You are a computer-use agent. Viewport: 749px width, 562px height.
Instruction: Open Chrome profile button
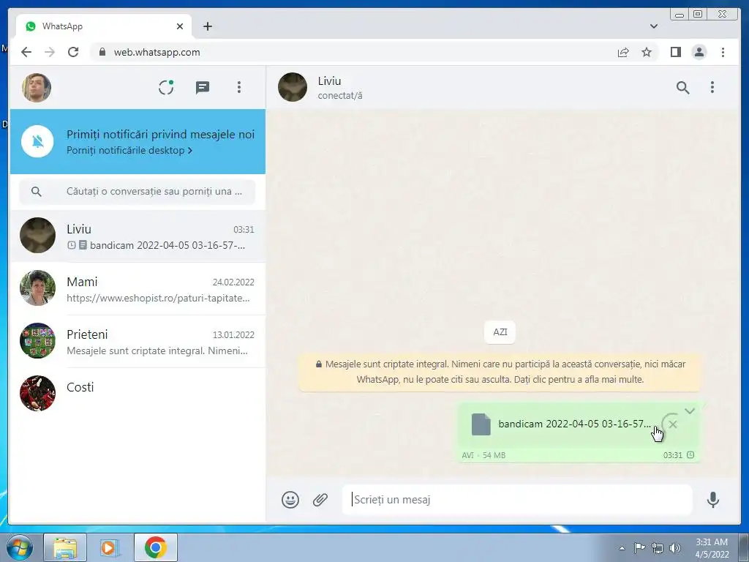click(x=699, y=52)
